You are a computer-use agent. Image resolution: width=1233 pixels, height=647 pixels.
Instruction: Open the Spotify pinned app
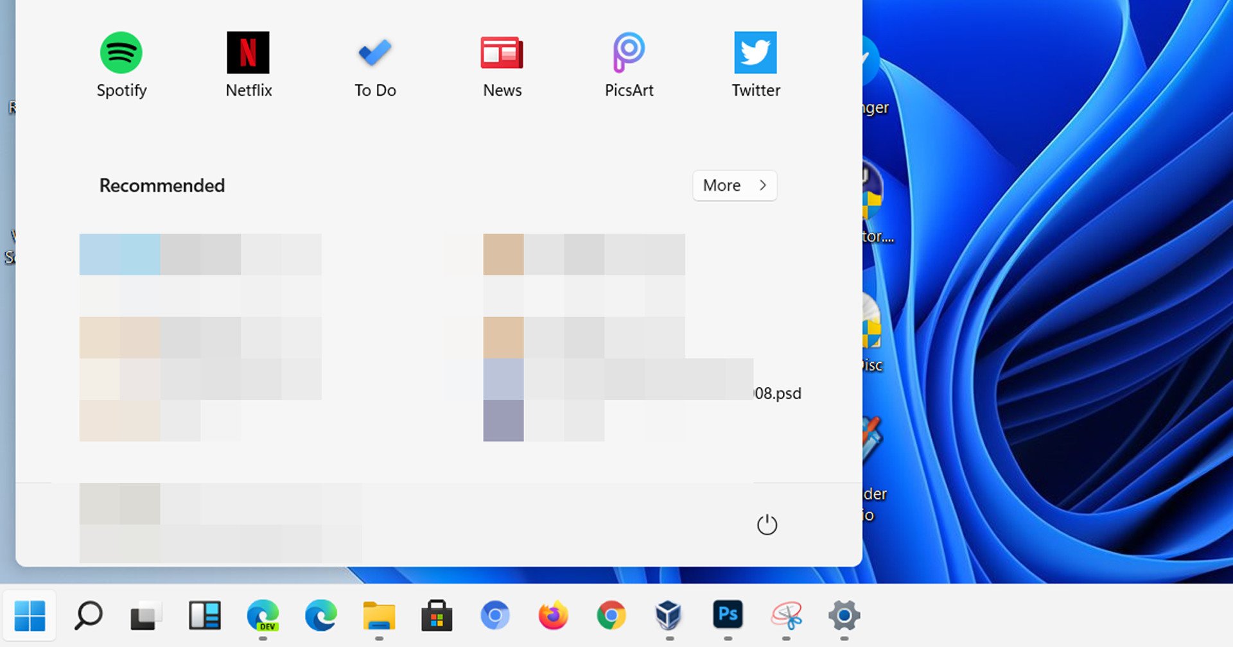click(121, 65)
